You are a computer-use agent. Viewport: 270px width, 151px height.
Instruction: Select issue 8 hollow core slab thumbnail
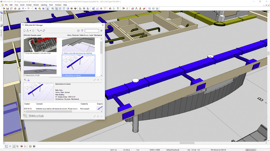point(78,45)
